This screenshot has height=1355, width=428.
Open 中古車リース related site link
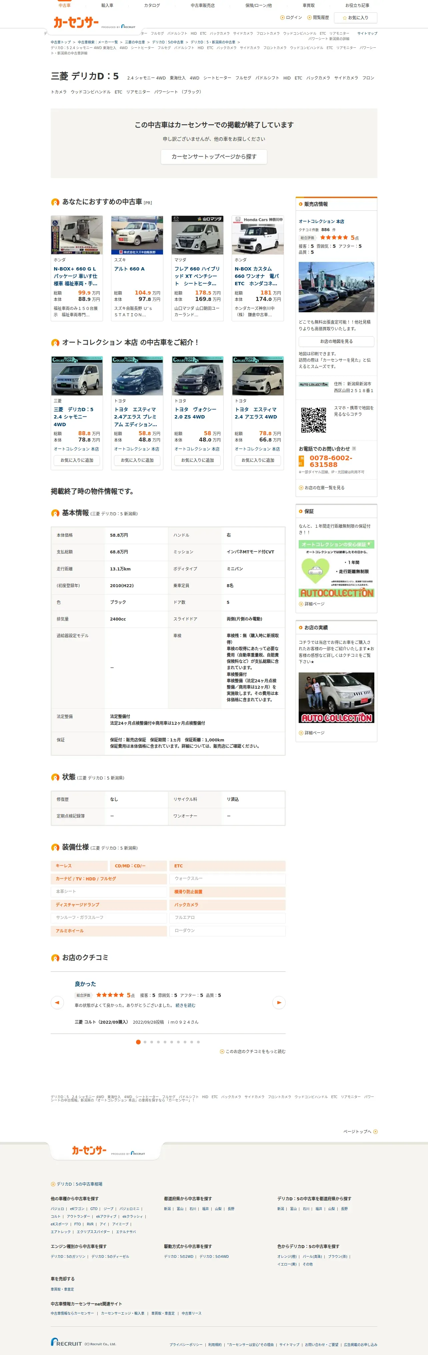click(x=192, y=1314)
